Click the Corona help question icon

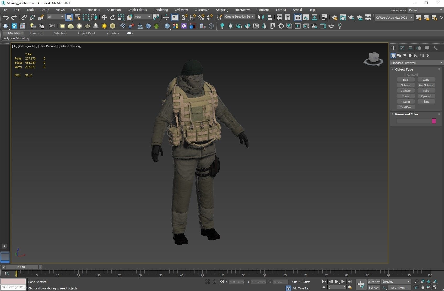pos(211,26)
